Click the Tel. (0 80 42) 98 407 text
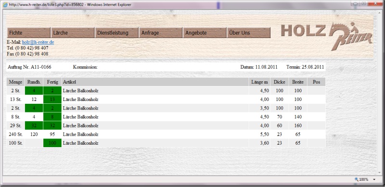This screenshot has height=187, width=385. 27,48
